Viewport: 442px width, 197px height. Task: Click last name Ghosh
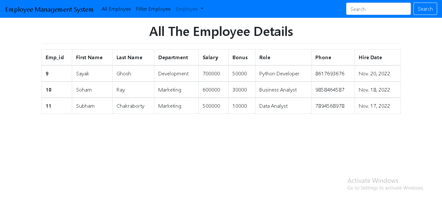[x=124, y=74]
